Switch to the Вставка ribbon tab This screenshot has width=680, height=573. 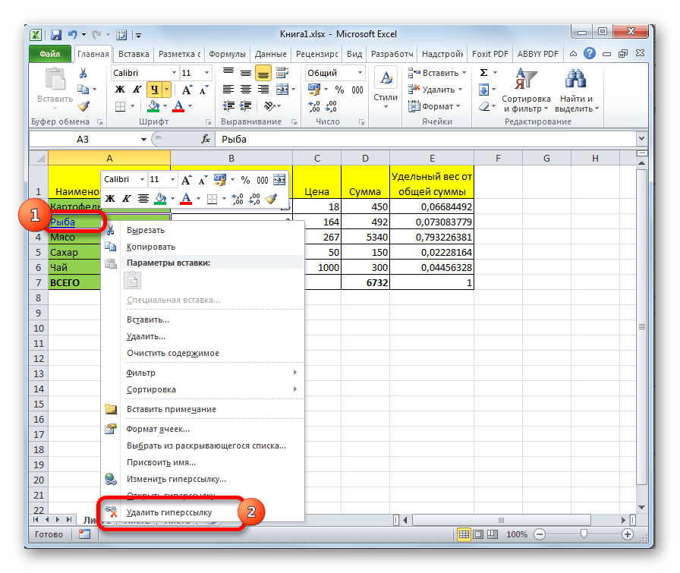(x=133, y=55)
